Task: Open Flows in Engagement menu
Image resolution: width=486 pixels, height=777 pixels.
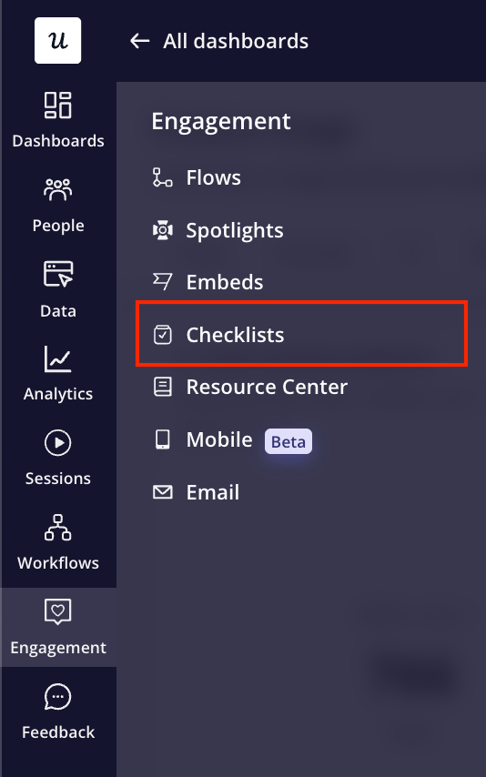Action: (213, 177)
